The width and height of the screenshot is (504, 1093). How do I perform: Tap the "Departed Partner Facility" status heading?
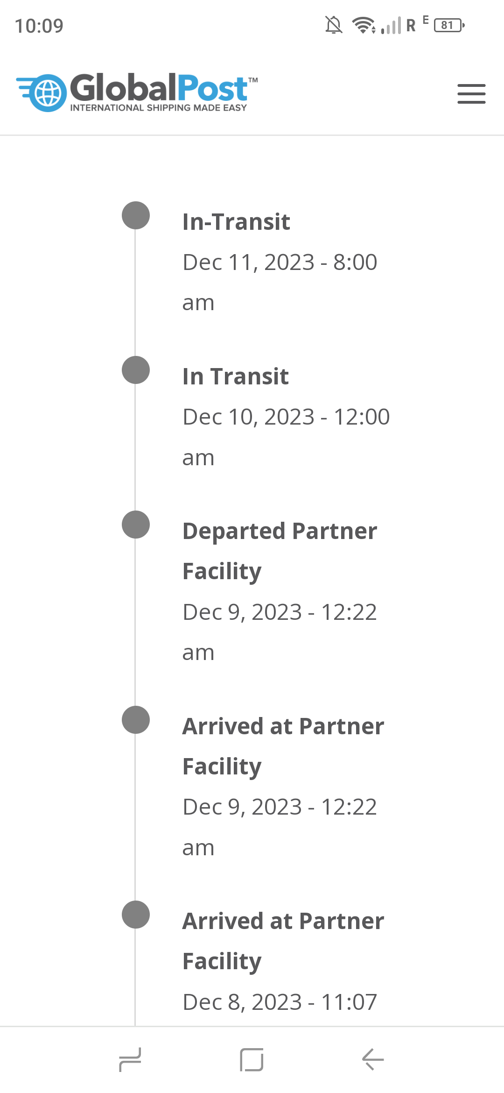[x=279, y=551]
